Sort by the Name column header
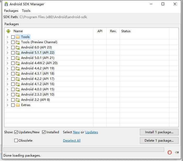 (18, 31)
